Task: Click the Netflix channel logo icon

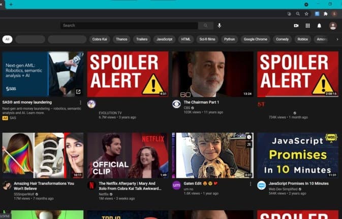Action: coord(91,186)
